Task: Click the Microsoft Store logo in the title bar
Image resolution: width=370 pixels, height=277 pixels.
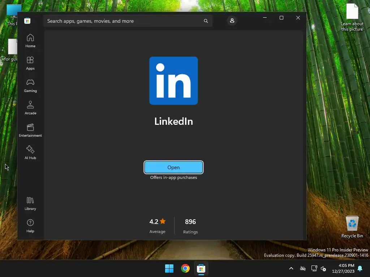Action: click(x=27, y=21)
